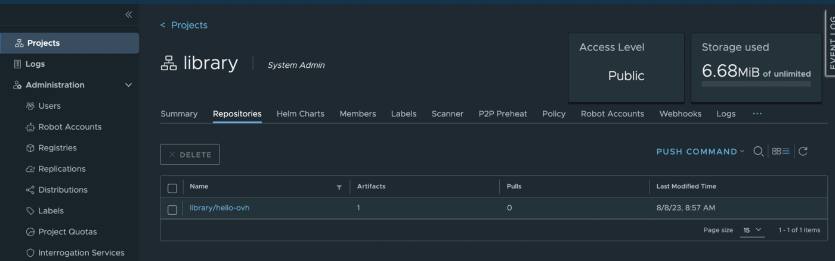Switch to list view icon

coord(786,152)
